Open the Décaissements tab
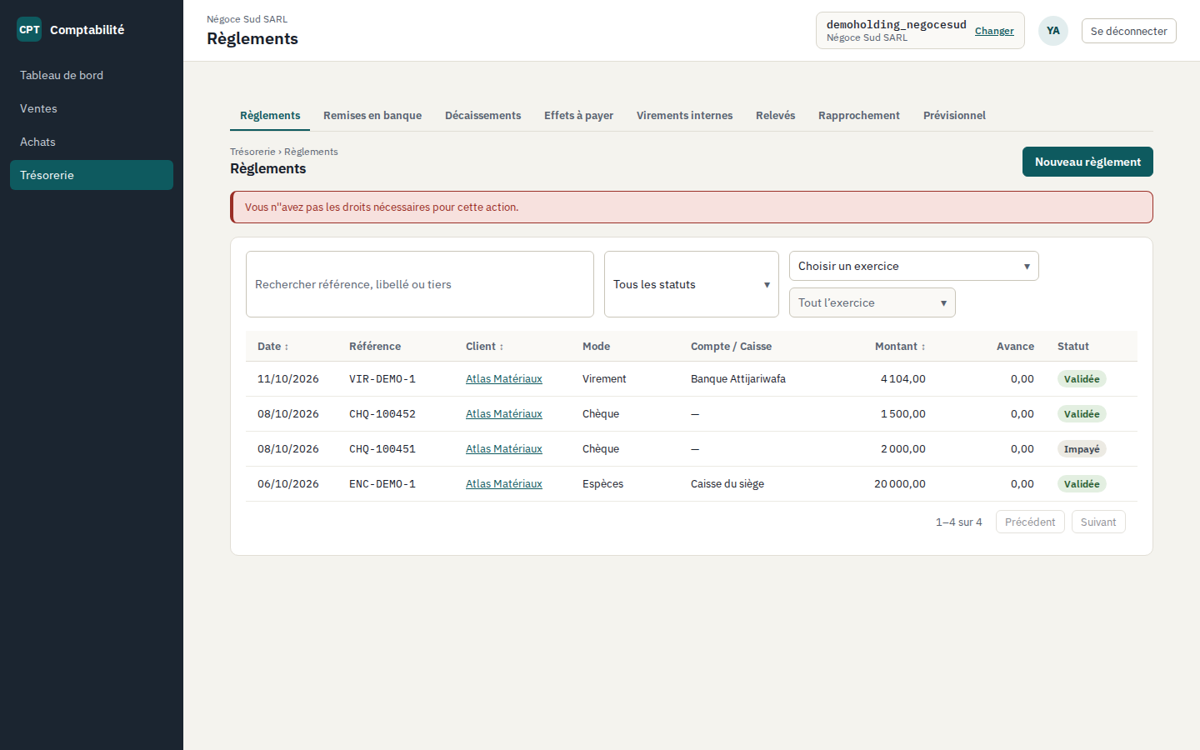This screenshot has height=750, width=1200. coord(482,116)
